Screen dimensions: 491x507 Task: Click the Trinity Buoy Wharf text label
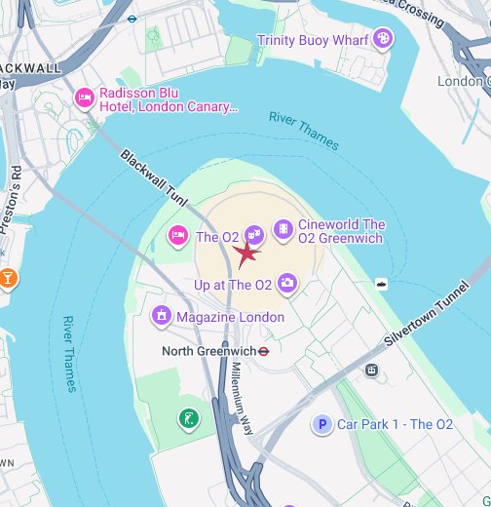point(314,40)
